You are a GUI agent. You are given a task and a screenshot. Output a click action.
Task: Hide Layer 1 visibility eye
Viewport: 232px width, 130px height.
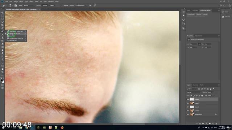point(188,110)
